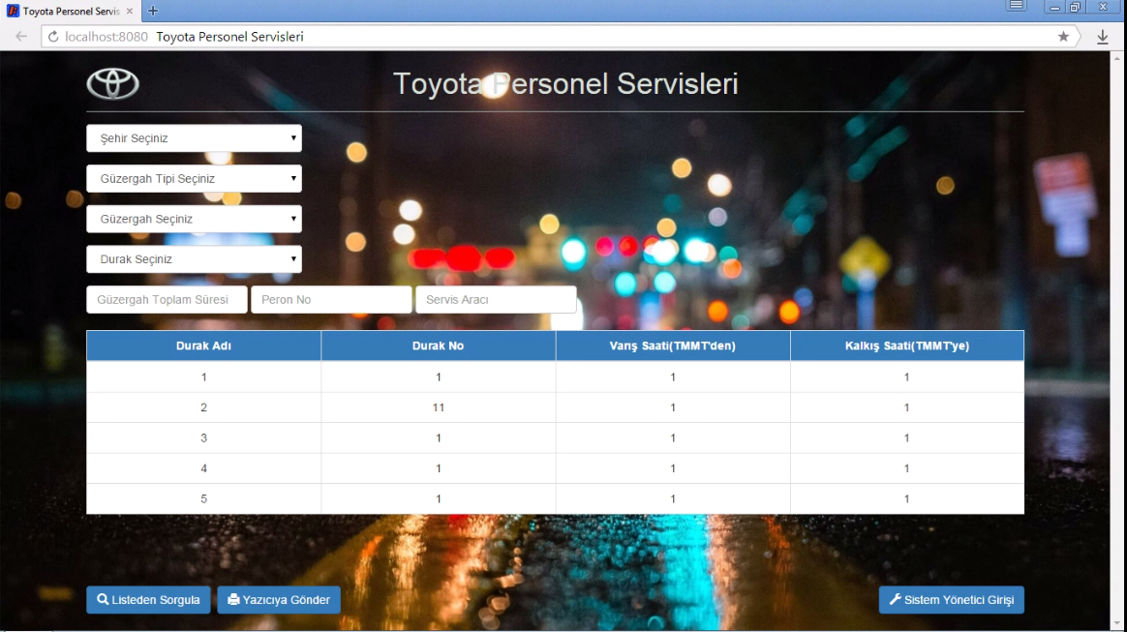Click Durak Adı cell with value 4
Viewport: 1127px width, 632px height.
click(203, 468)
